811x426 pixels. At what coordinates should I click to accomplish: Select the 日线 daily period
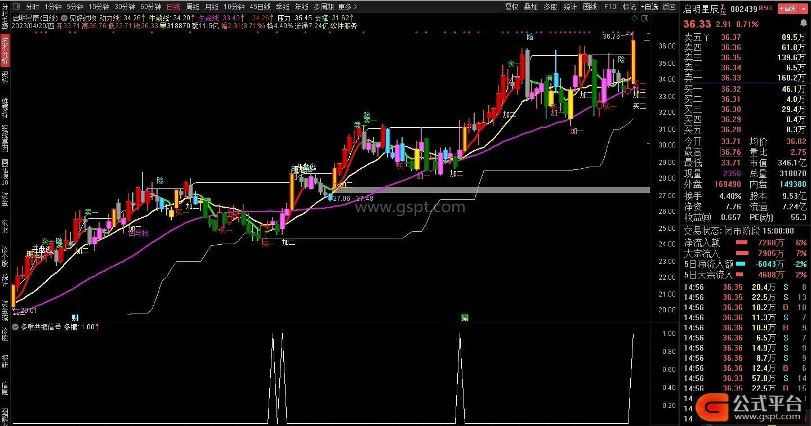pyautogui.click(x=173, y=7)
